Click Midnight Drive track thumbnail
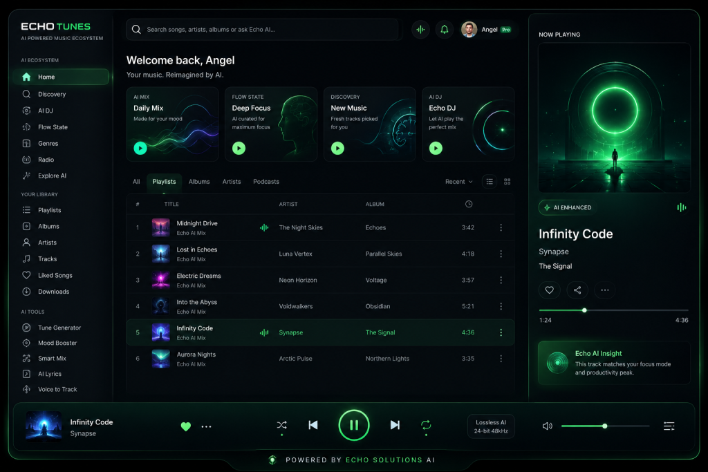The width and height of the screenshot is (708, 472). coord(160,227)
